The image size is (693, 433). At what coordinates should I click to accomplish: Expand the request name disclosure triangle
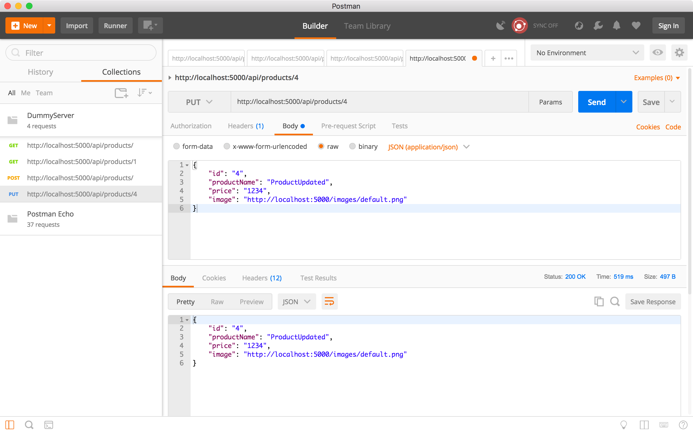[170, 78]
